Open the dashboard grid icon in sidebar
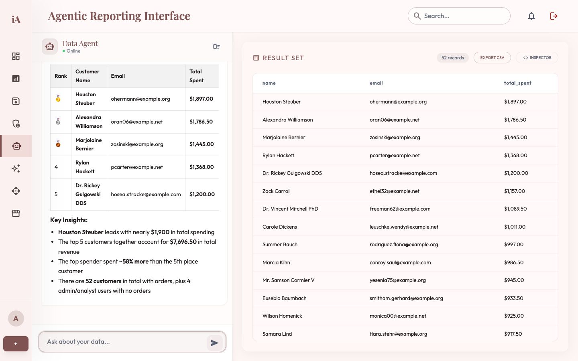 (x=16, y=56)
